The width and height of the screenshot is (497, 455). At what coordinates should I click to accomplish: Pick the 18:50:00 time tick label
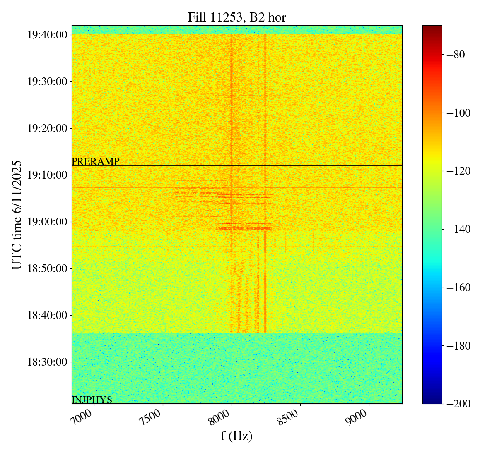[47, 268]
